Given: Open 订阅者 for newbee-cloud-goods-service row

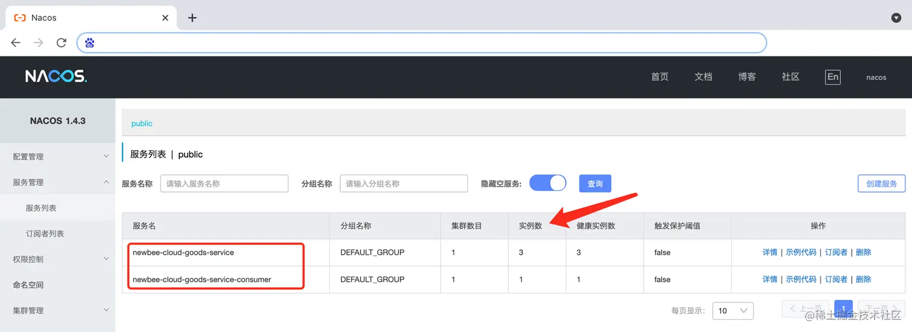Looking at the screenshot, I should click(x=836, y=252).
